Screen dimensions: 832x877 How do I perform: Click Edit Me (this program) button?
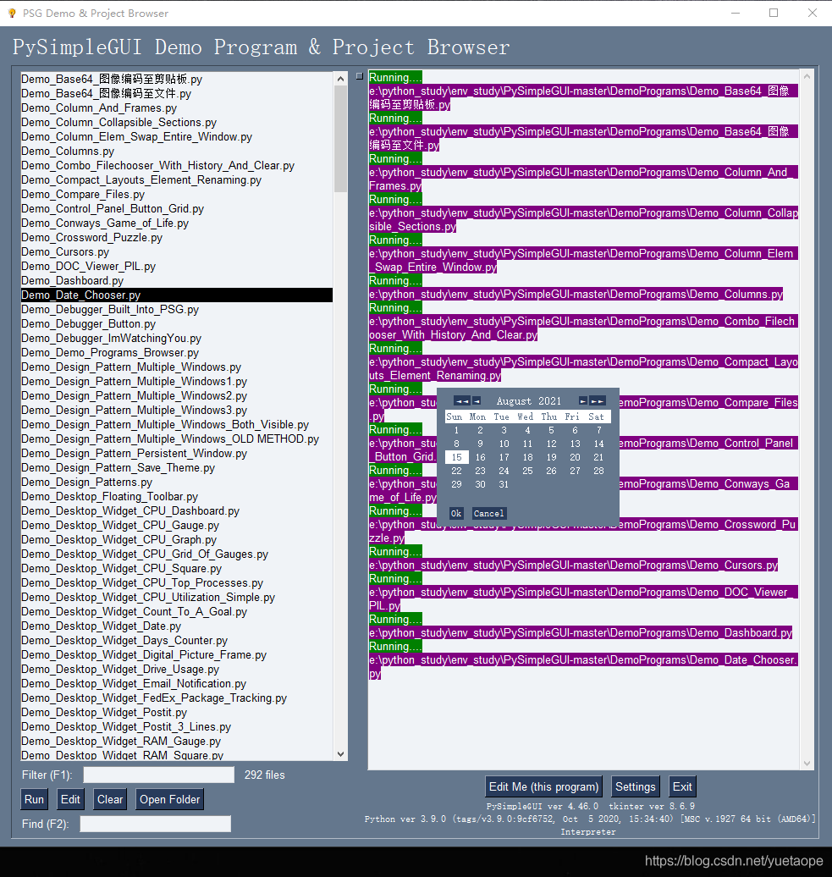(x=543, y=786)
